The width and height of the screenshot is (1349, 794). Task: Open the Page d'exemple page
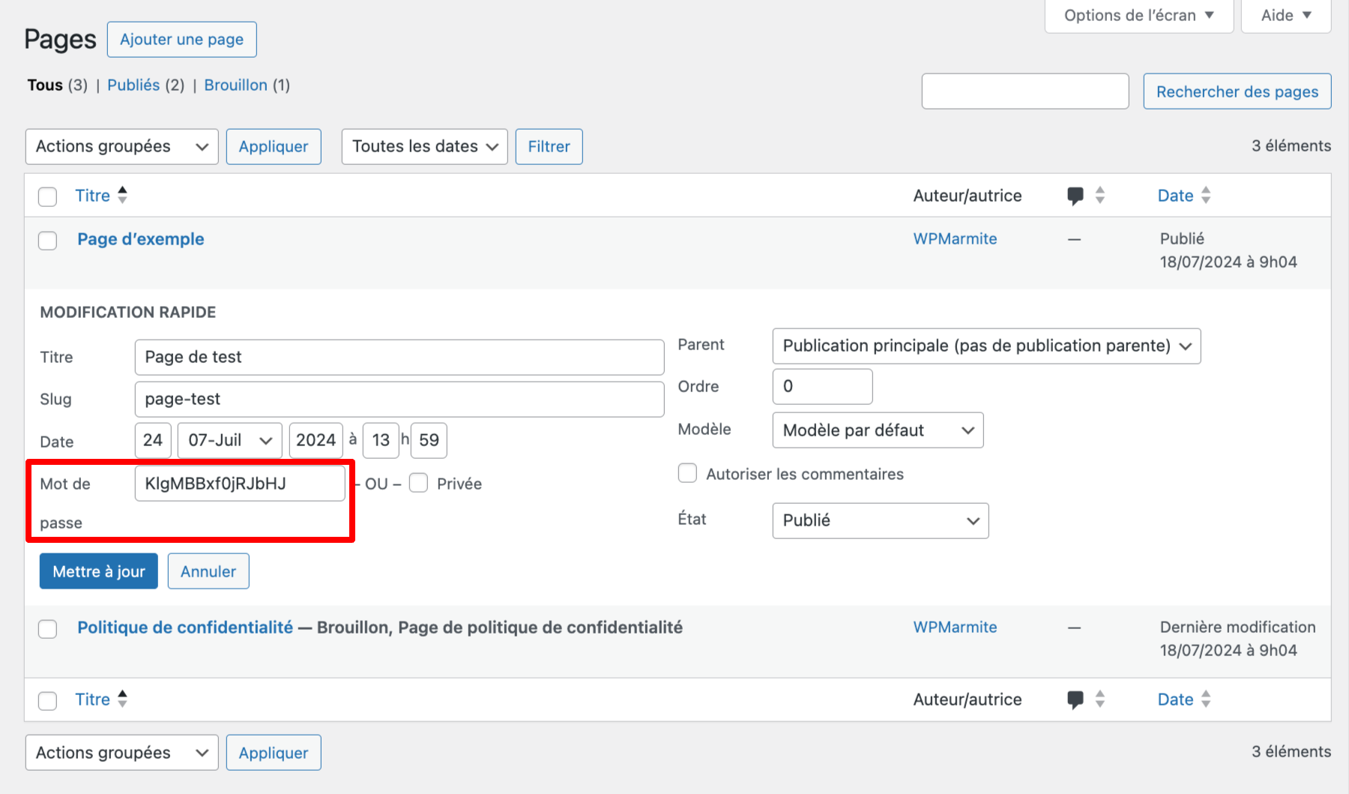[x=140, y=238]
